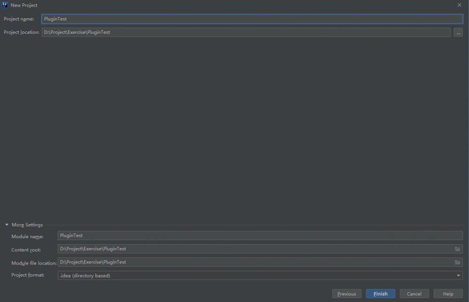
Task: Open the ".idea (directory based)" format dropdown
Action: 459,275
